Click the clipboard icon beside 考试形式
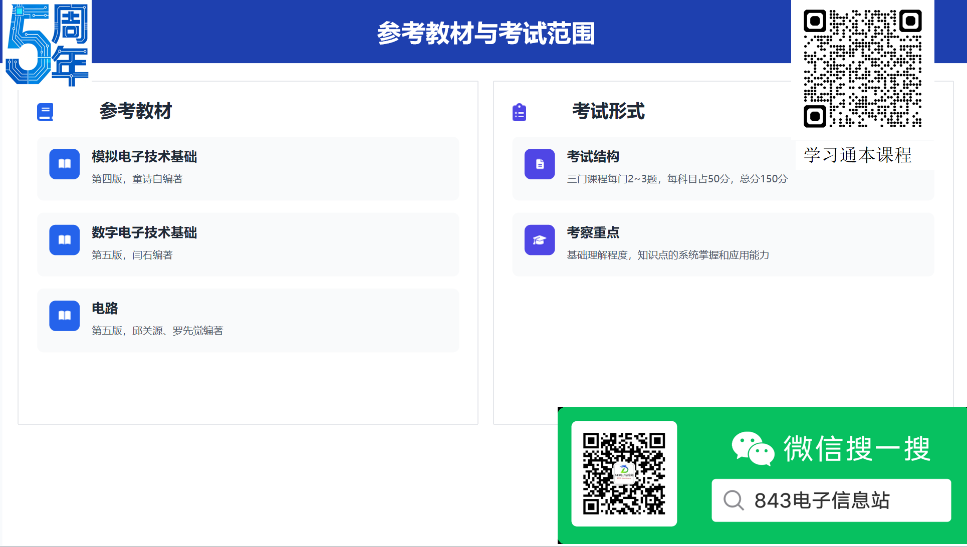Viewport: 967px width, 547px height. click(519, 112)
